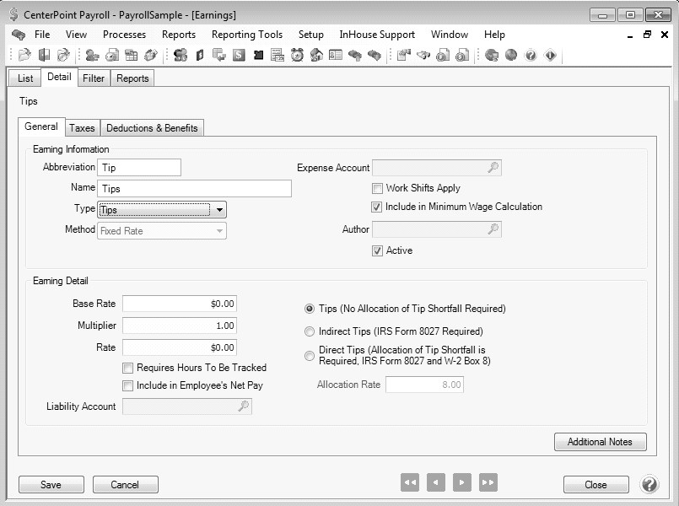
Task: Switch to the Deductions & Benefits tab
Action: coord(152,128)
